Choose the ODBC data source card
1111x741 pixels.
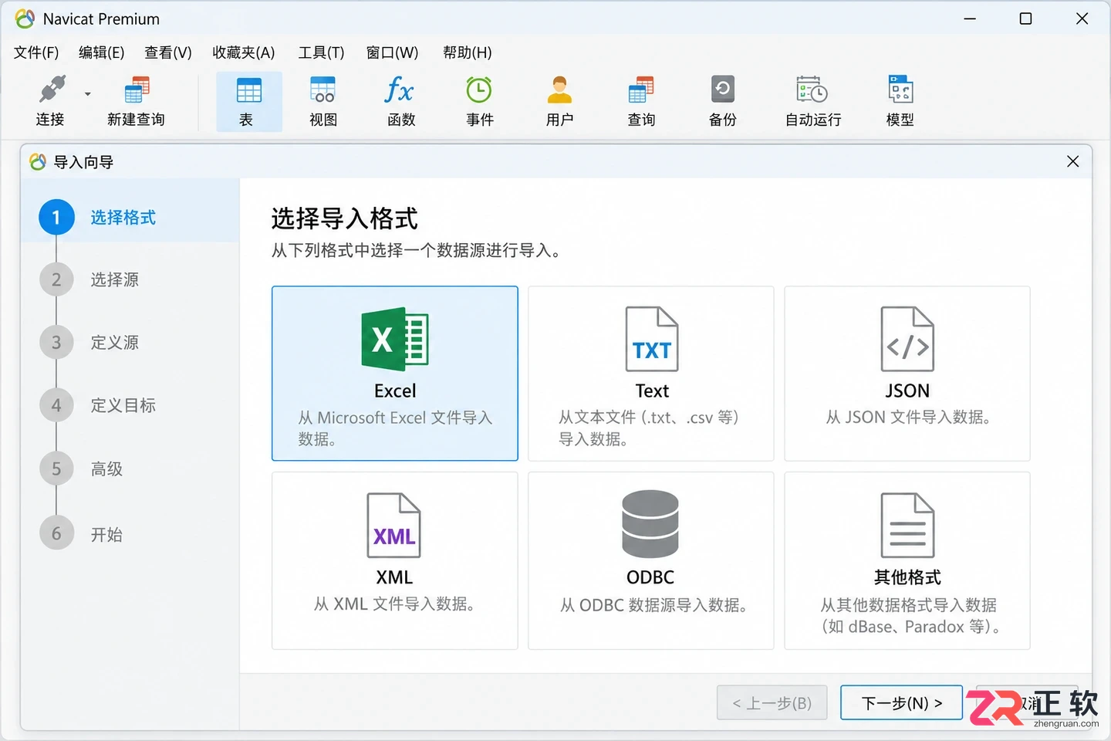click(651, 561)
